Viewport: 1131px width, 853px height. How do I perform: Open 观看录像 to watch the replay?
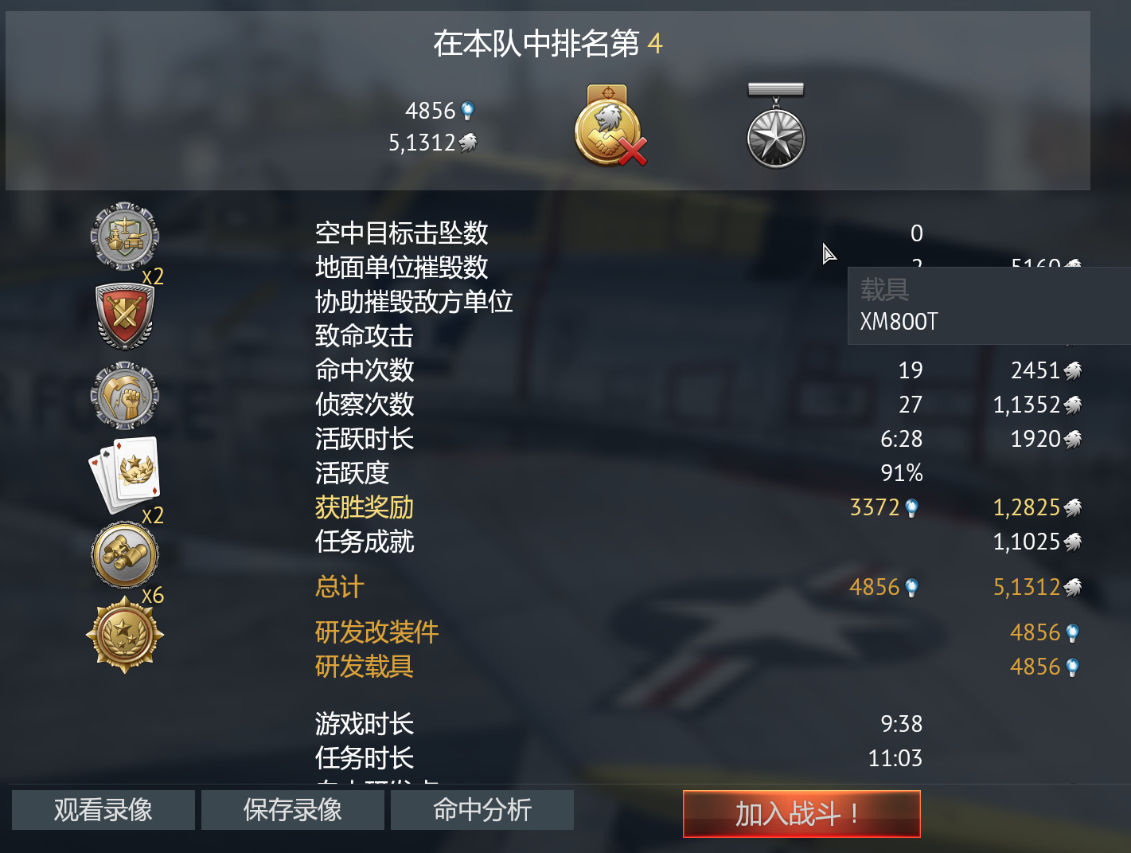103,810
